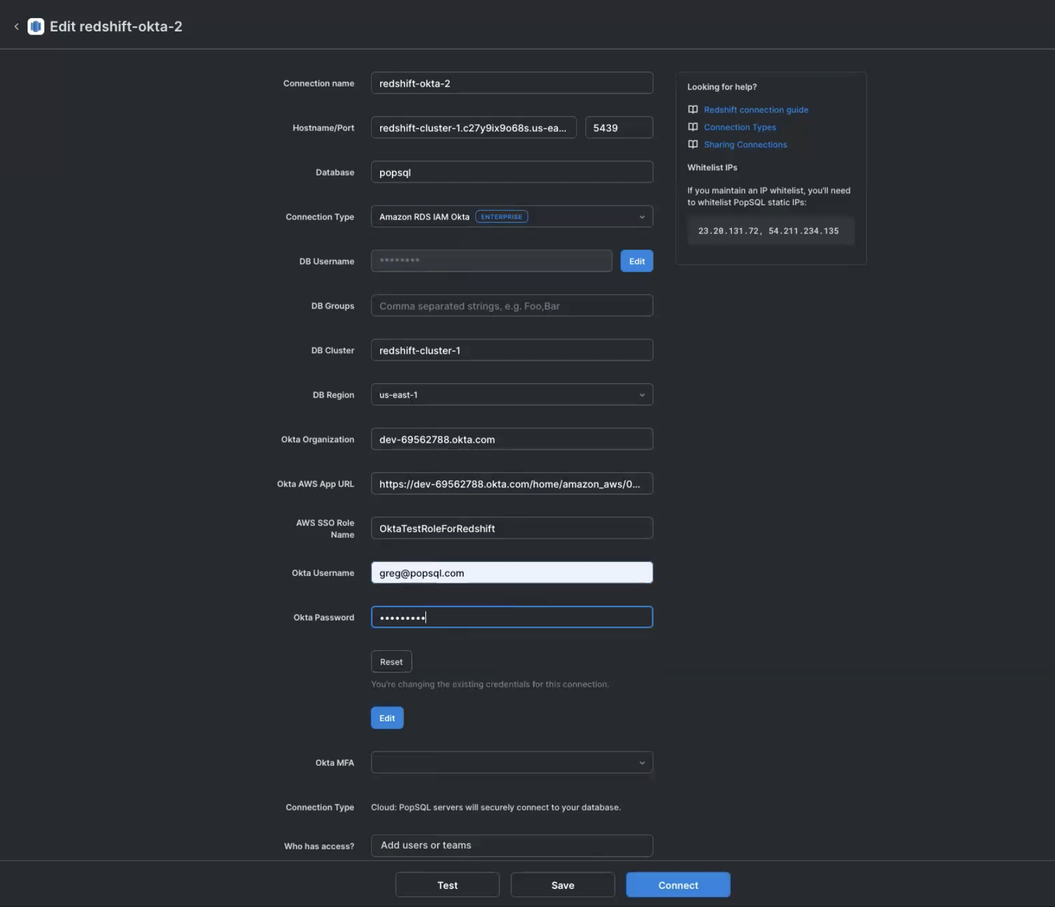Click the Database field
The image size is (1055, 907).
click(512, 172)
